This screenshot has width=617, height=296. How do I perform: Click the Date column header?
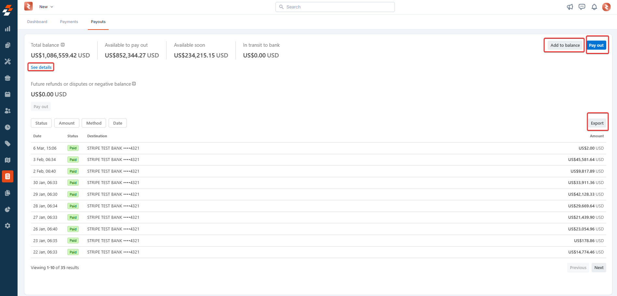[37, 136]
